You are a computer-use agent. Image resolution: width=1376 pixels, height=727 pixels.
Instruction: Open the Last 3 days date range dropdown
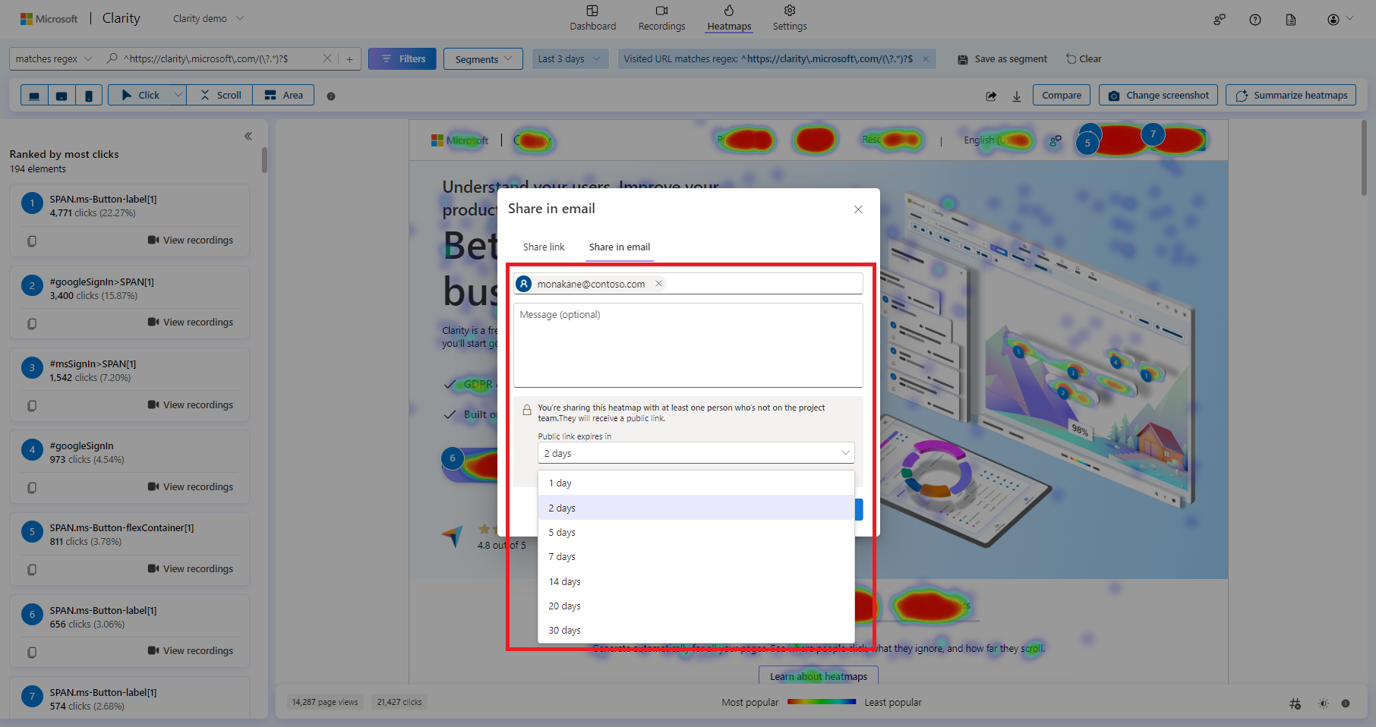[570, 58]
